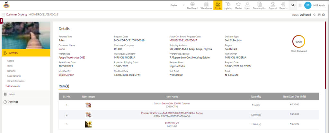
Task: Open the Support module
Action: [273, 5]
